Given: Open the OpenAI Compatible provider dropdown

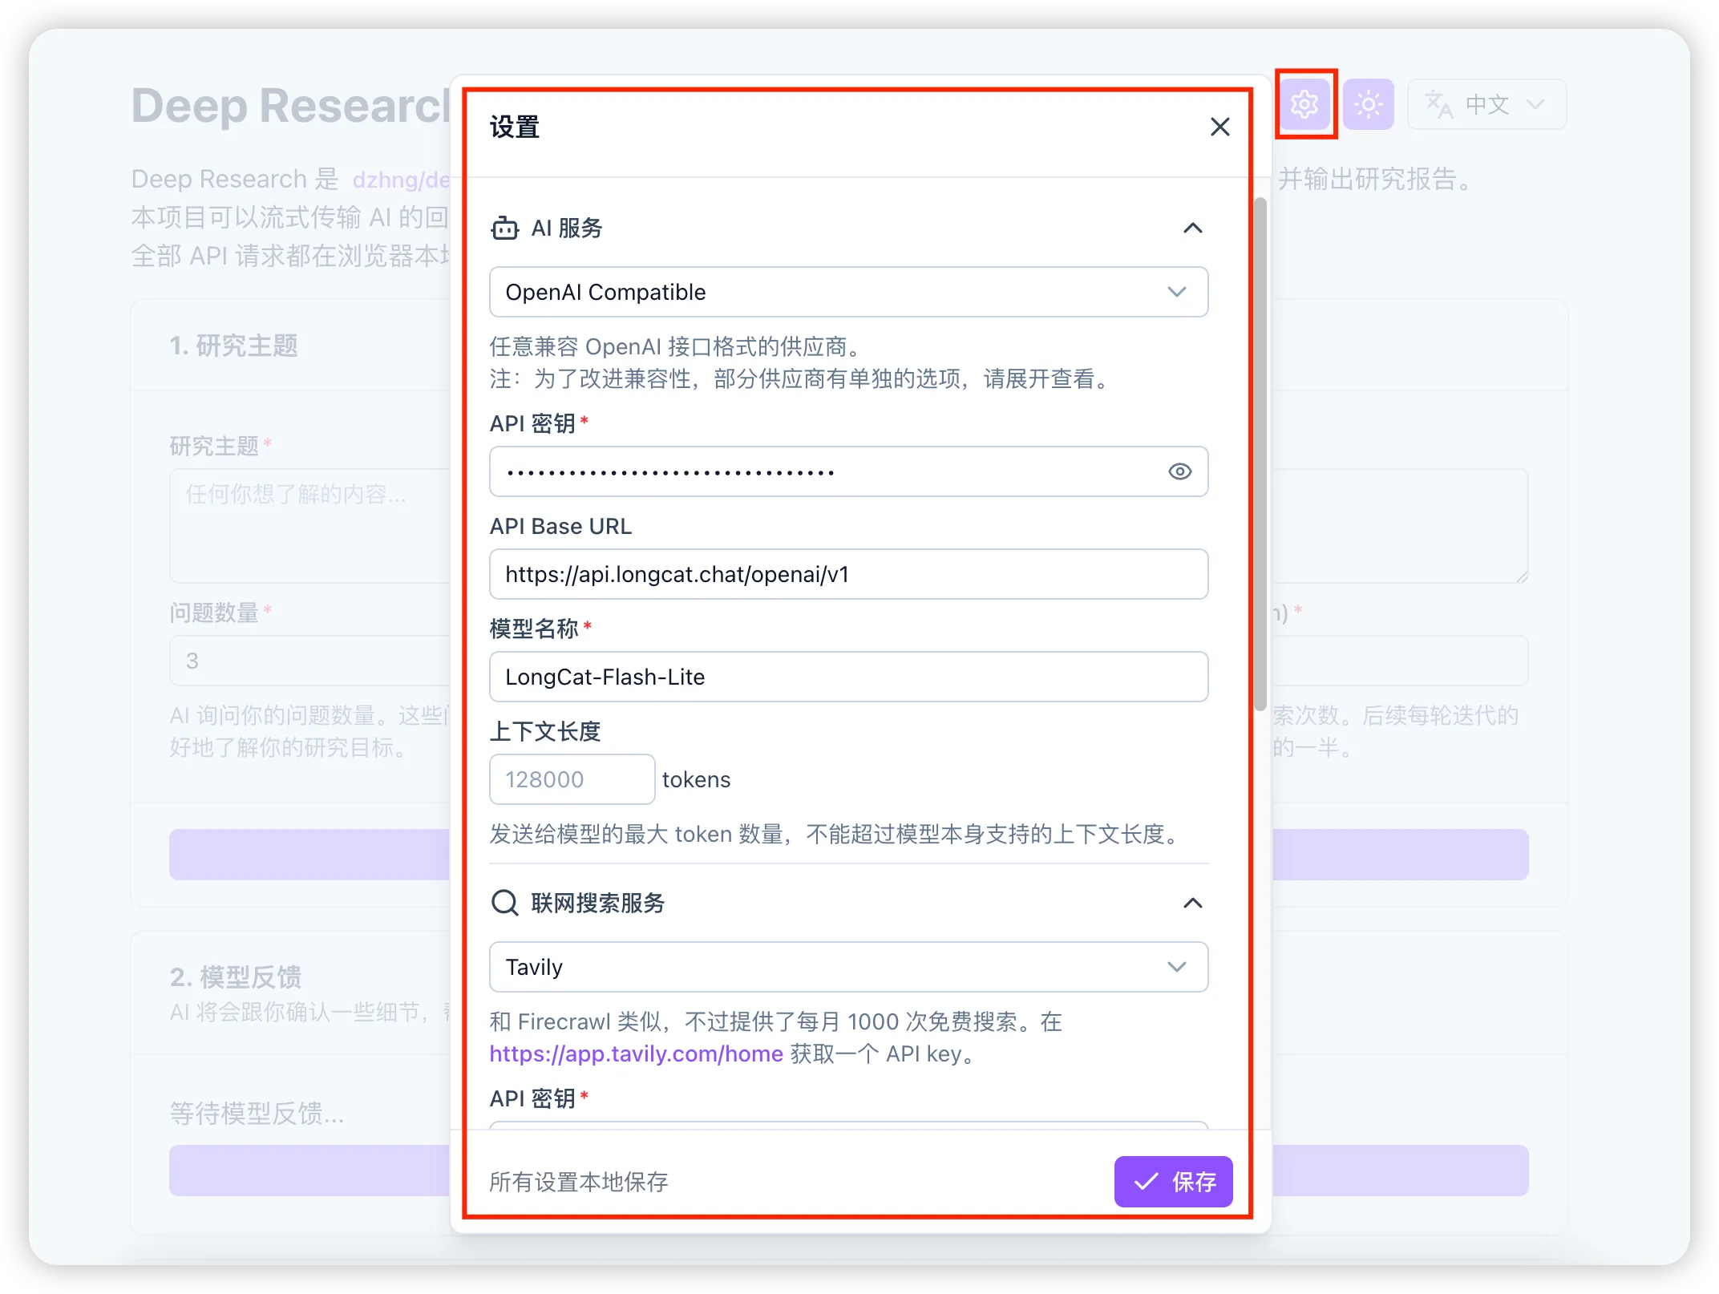Looking at the screenshot, I should pyautogui.click(x=848, y=292).
